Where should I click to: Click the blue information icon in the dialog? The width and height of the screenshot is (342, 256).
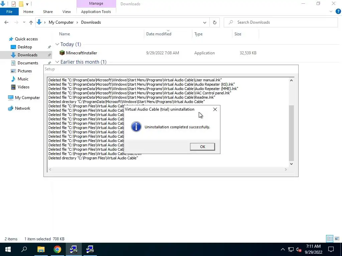(x=136, y=127)
